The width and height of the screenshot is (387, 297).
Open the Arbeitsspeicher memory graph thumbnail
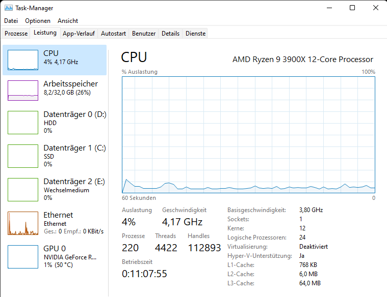point(23,90)
